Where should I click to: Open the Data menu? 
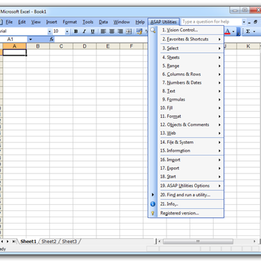(103, 22)
